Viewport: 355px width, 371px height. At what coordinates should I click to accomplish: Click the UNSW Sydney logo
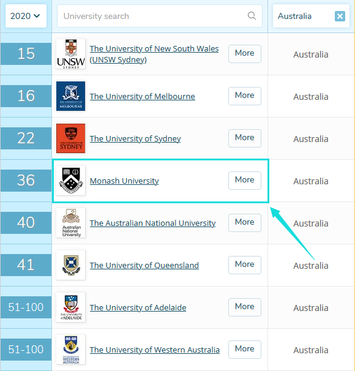[71, 54]
